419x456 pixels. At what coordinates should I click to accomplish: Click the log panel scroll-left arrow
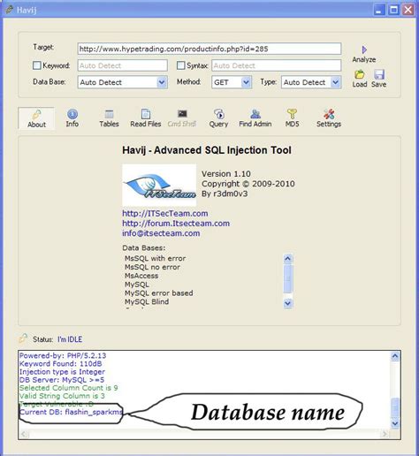pyautogui.click(x=24, y=434)
